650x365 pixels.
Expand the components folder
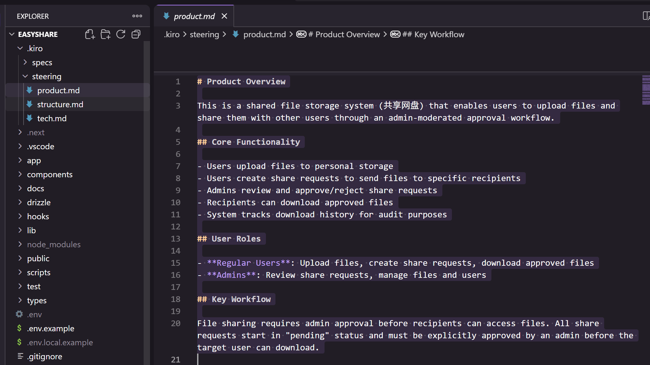[20, 174]
